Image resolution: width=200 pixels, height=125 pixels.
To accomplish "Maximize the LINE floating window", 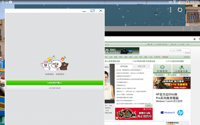I will coord(92,11).
